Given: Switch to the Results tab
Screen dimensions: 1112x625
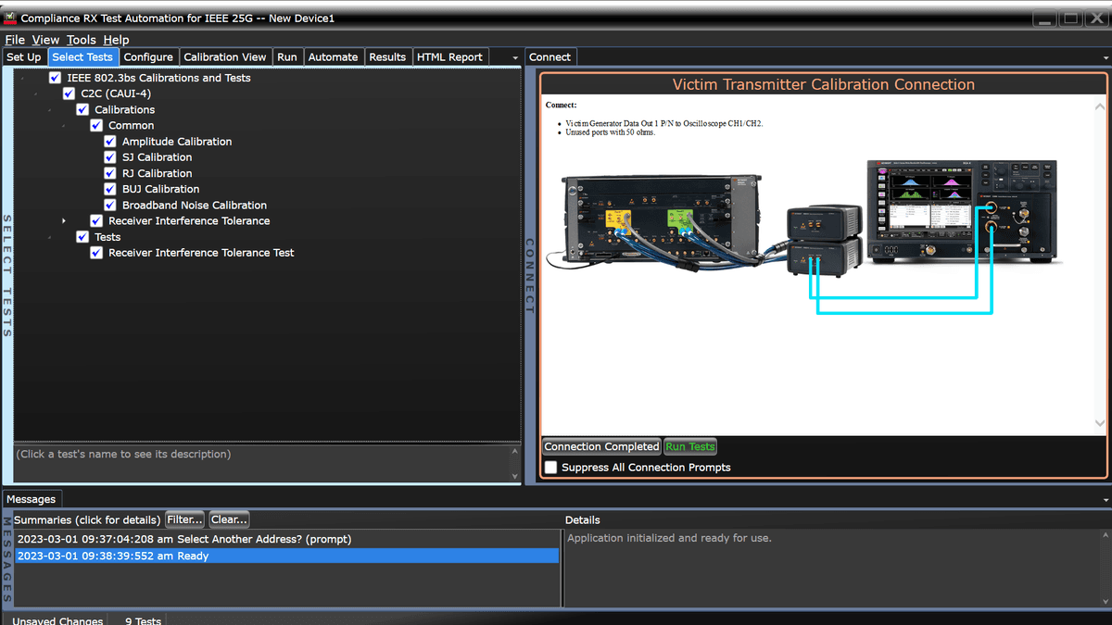Looking at the screenshot, I should tap(387, 56).
